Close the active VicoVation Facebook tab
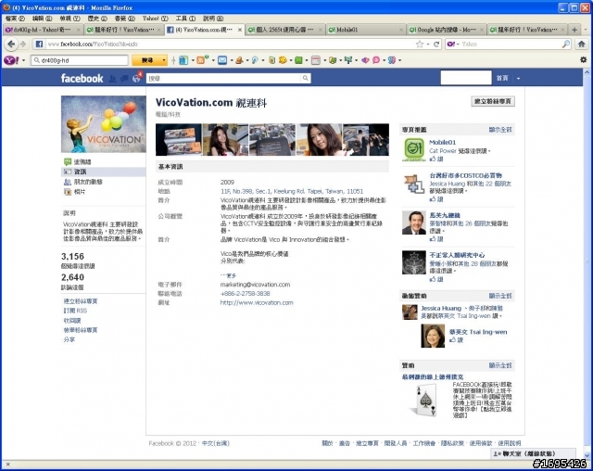This screenshot has height=471, width=593. click(x=240, y=30)
